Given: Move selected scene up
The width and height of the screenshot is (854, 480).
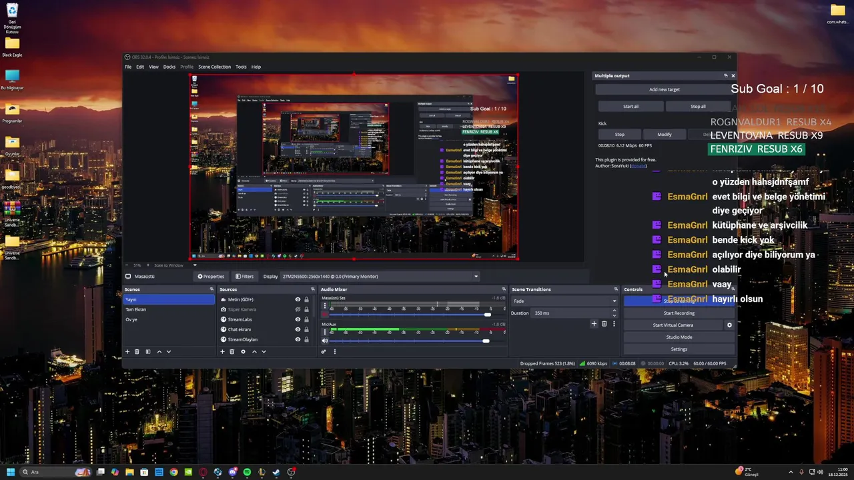Looking at the screenshot, I should tap(159, 351).
